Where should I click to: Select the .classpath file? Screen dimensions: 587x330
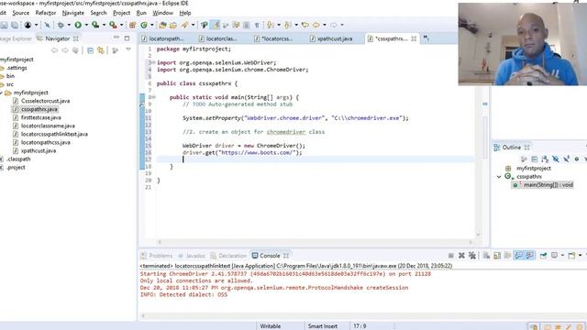click(18, 159)
